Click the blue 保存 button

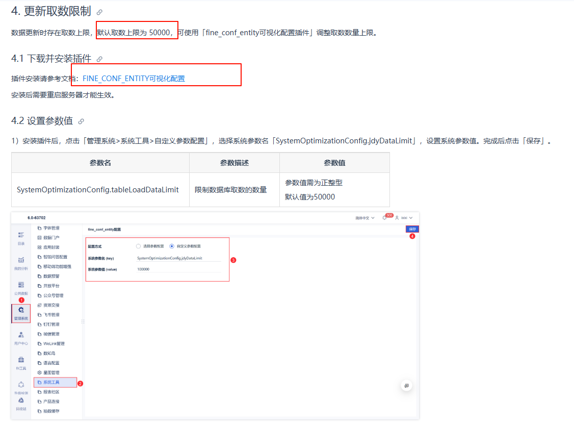(412, 230)
